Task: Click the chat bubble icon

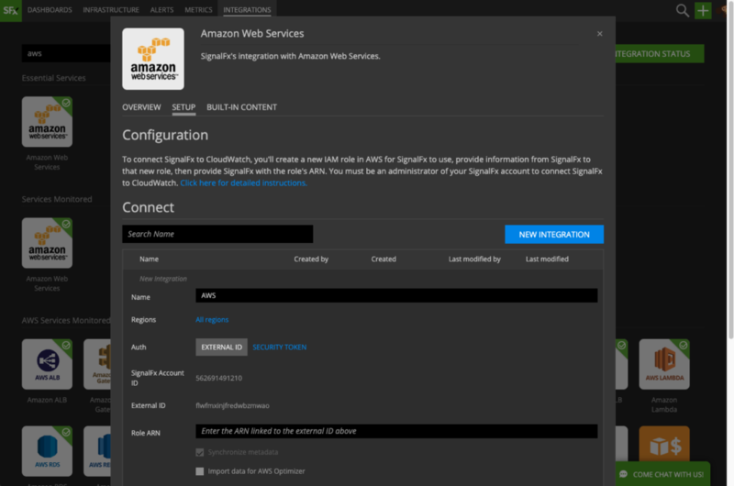Action: click(x=624, y=474)
